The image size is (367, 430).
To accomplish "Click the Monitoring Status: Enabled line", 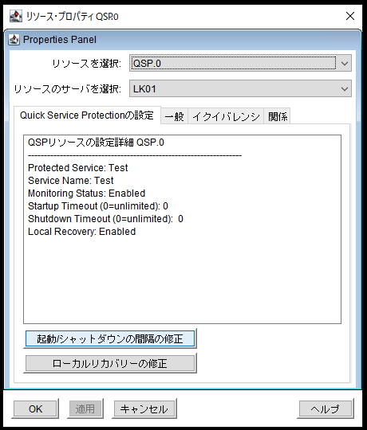I will point(86,193).
